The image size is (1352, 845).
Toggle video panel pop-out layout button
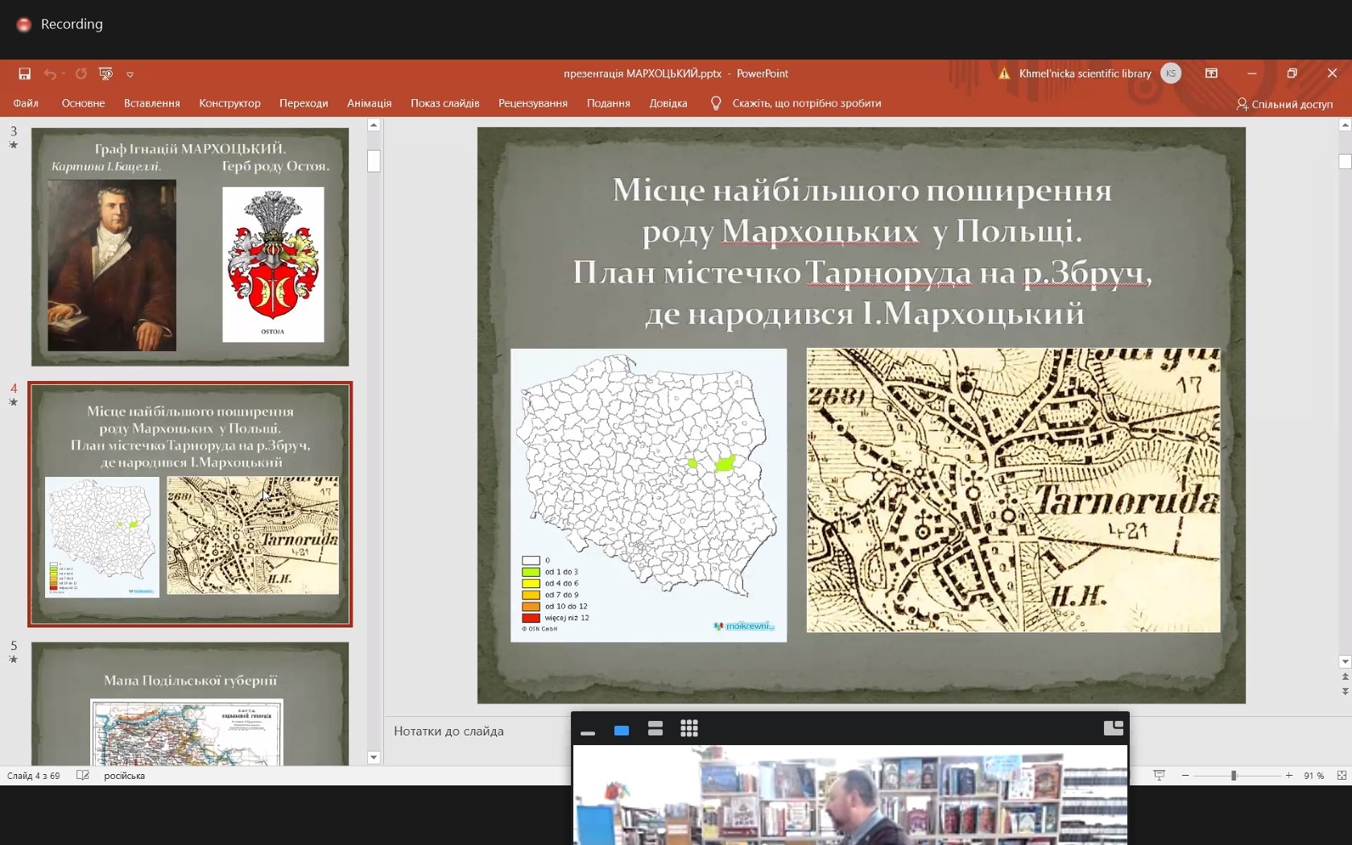tap(1113, 728)
